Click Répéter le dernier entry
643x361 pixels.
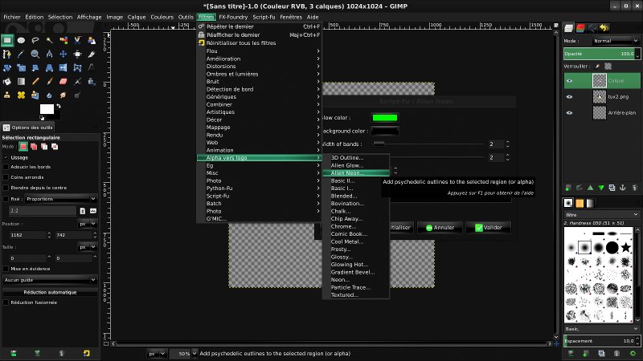[259, 26]
